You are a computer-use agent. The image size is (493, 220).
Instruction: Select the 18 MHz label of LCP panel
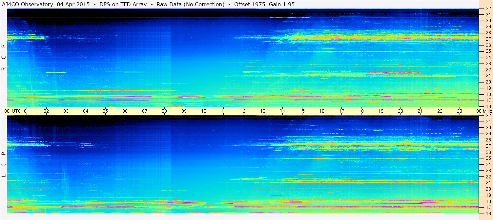pyautogui.click(x=488, y=201)
